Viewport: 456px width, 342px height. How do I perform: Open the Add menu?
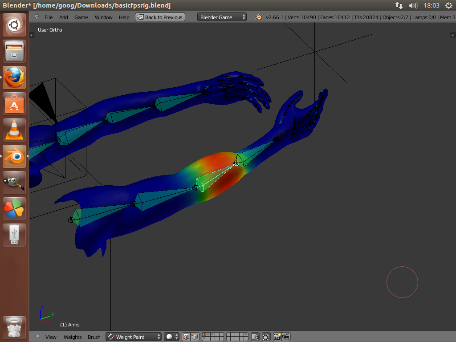pyautogui.click(x=63, y=17)
